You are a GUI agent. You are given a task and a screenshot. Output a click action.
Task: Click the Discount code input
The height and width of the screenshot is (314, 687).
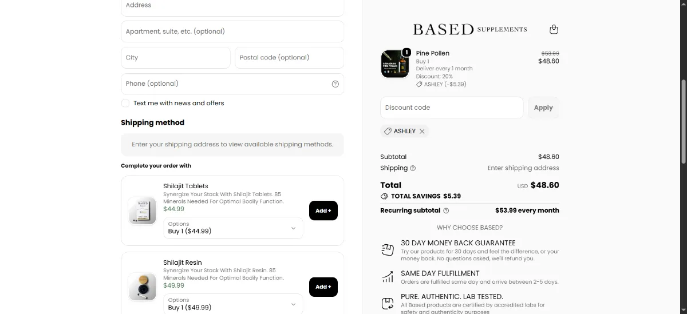[x=452, y=108]
